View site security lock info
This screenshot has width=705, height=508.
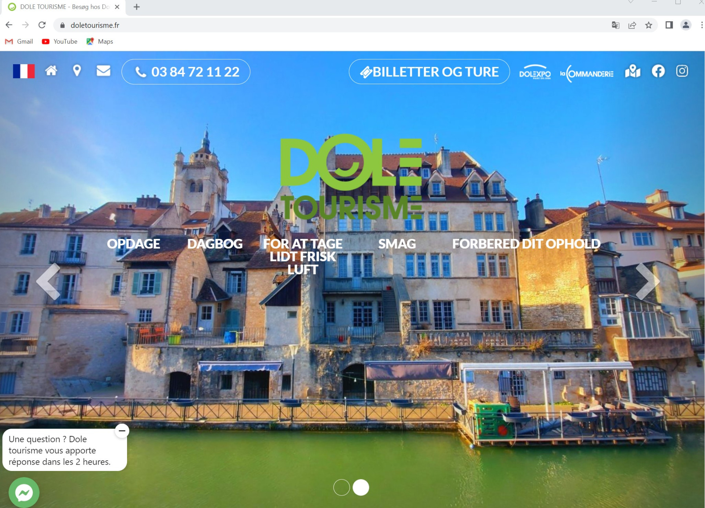tap(62, 25)
